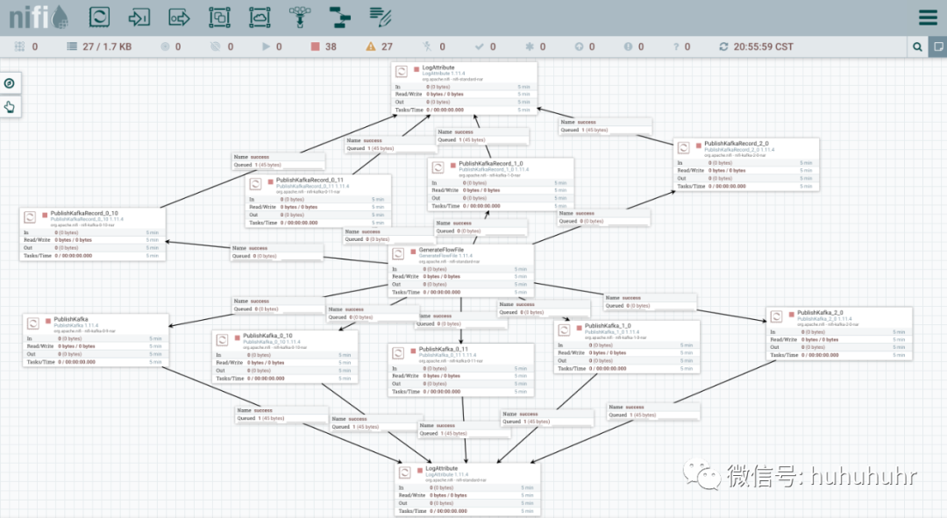
Task: Click success queue right of PublishKafkaRecord_0_10
Action: 277,252
